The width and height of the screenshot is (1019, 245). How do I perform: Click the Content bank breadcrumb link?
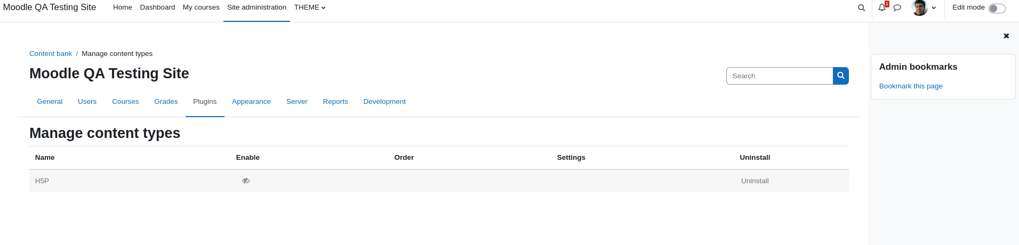[51, 54]
